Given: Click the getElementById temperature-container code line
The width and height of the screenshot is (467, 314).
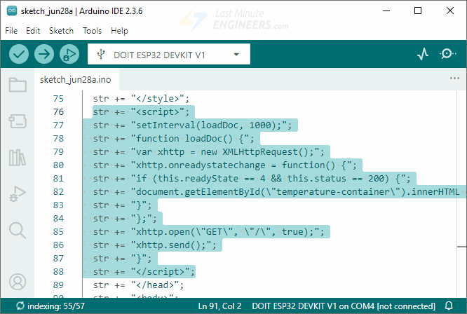Looking at the screenshot, I should 279,191.
